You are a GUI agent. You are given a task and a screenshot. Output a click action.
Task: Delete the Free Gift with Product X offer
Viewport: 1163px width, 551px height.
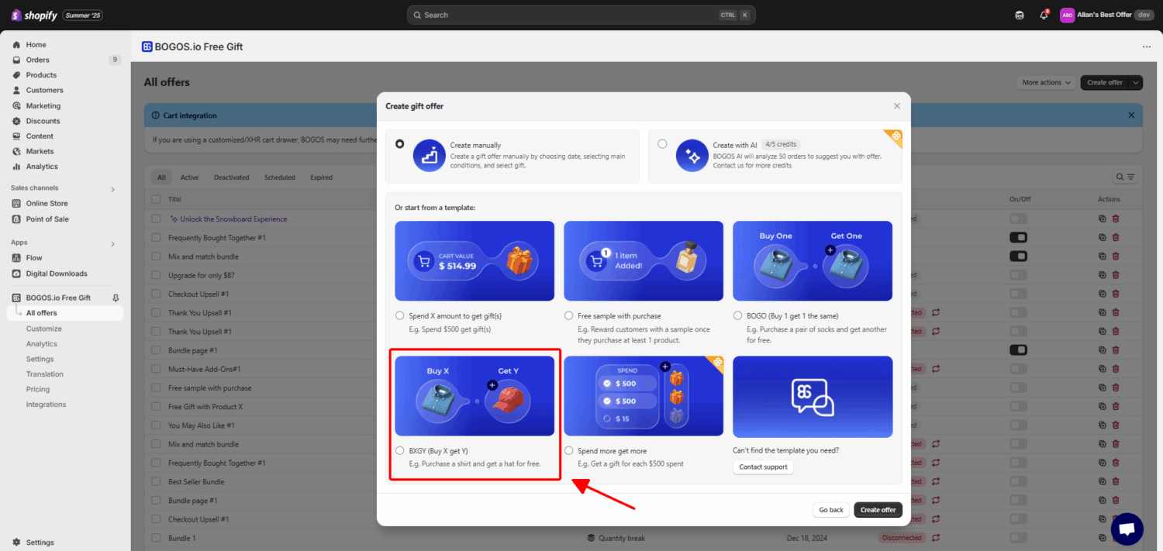(1116, 407)
